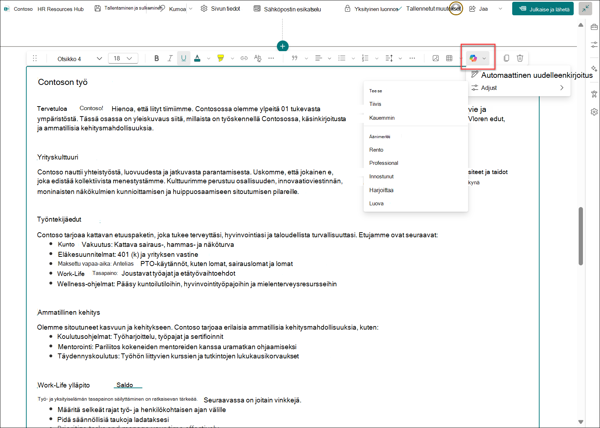This screenshot has height=428, width=600.
Task: Open the Adjust submenu
Action: point(519,88)
